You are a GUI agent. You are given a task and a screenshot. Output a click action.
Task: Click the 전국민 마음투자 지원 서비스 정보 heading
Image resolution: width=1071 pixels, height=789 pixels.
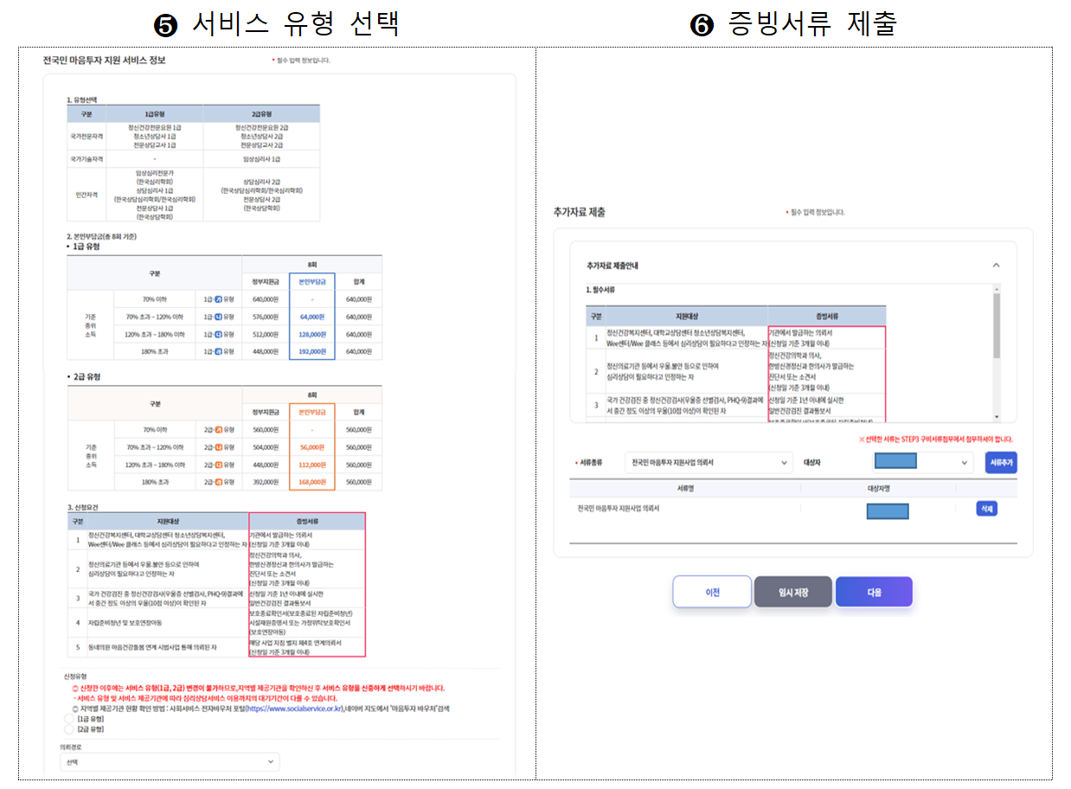(x=104, y=61)
